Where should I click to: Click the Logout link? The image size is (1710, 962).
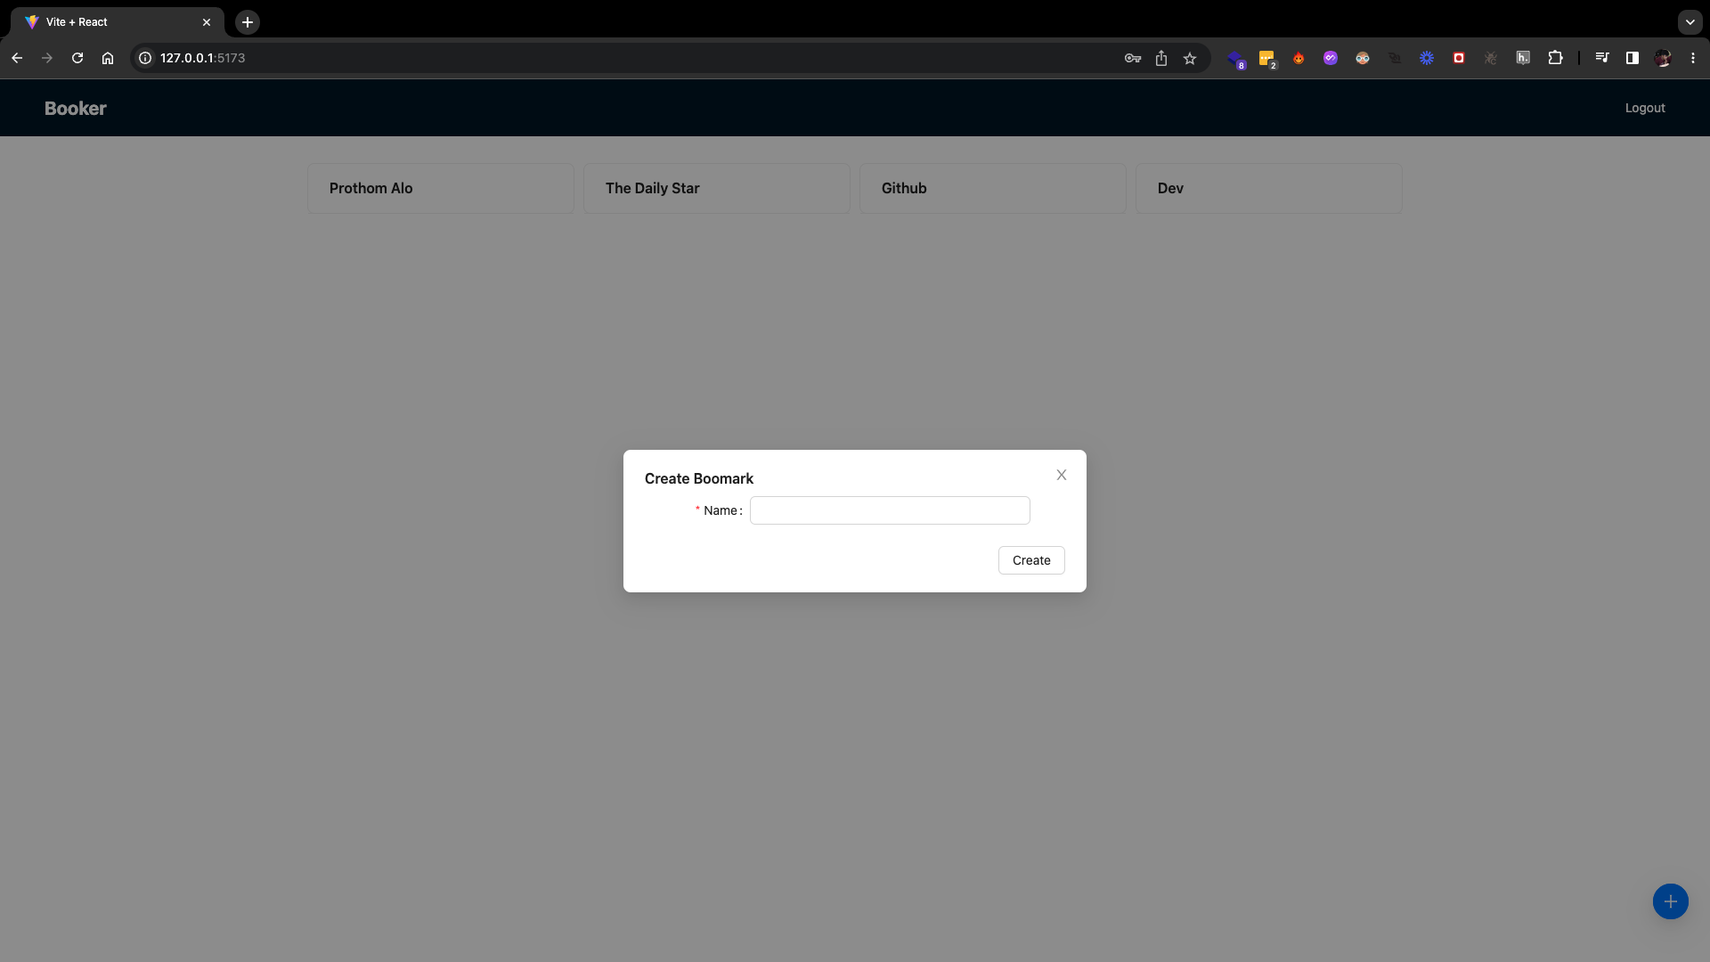pyautogui.click(x=1644, y=108)
